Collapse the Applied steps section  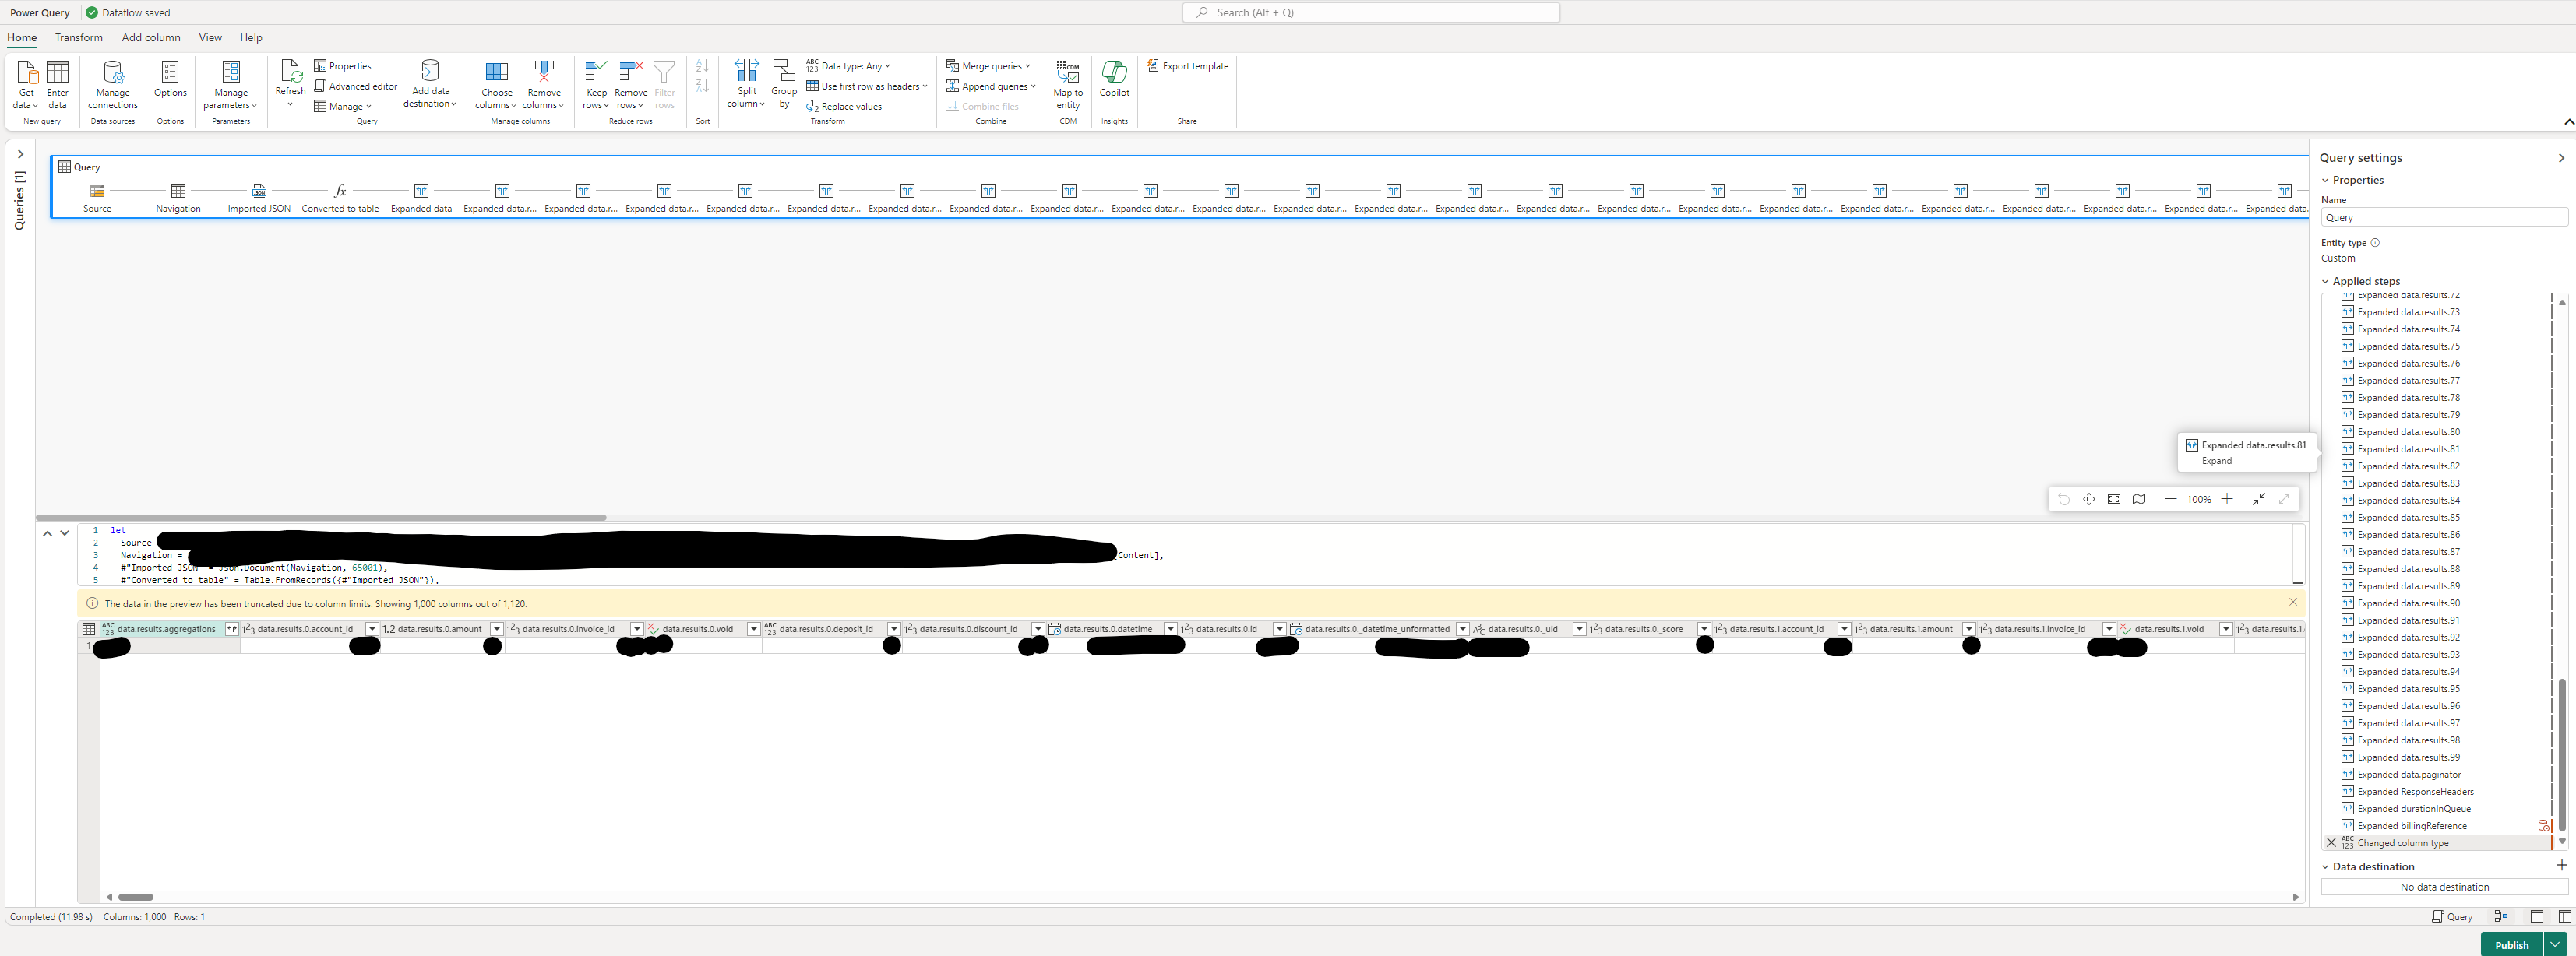tap(2325, 282)
